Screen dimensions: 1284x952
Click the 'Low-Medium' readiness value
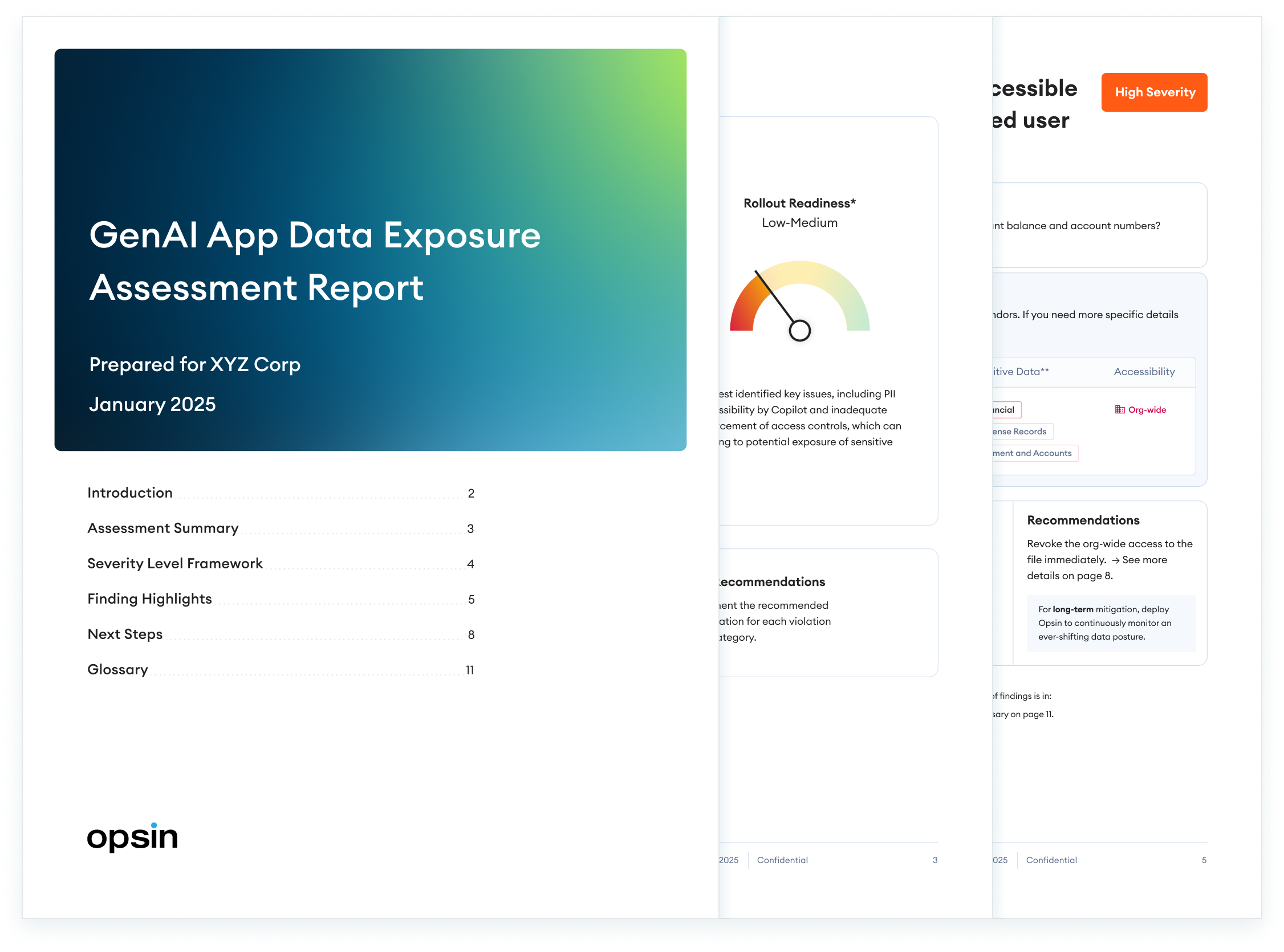[799, 223]
